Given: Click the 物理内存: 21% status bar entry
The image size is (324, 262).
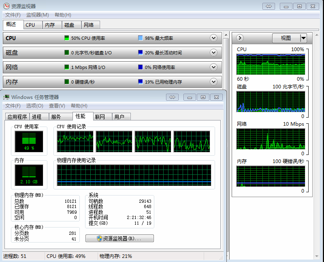Looking at the screenshot, I should tap(116, 256).
